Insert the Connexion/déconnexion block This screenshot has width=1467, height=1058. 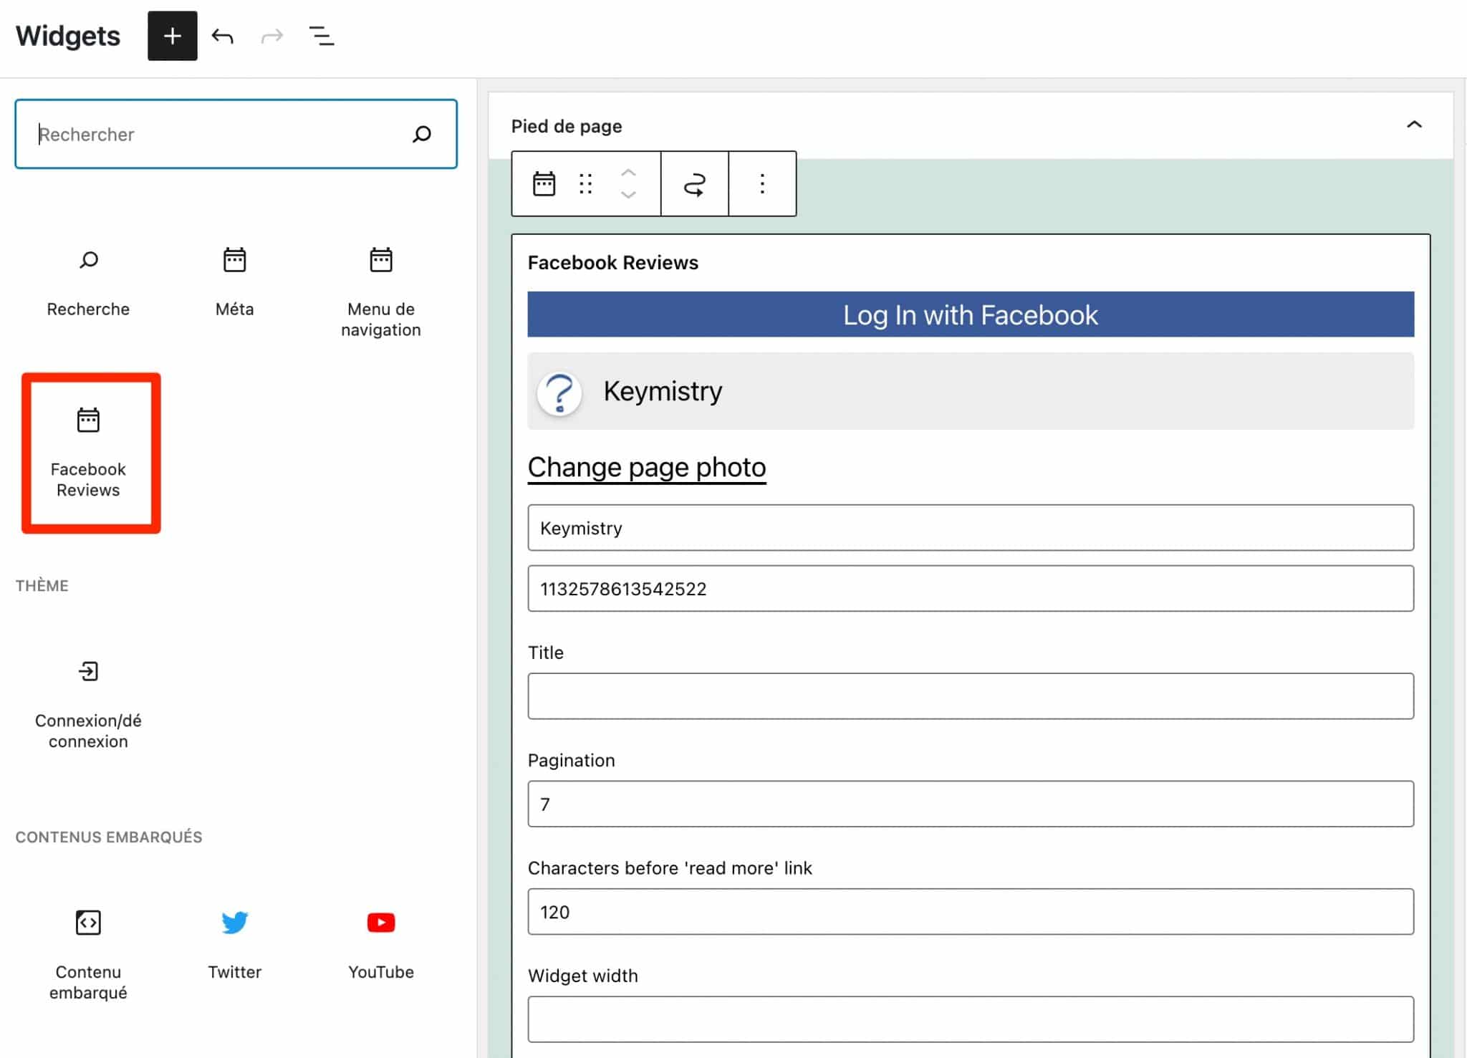(88, 705)
